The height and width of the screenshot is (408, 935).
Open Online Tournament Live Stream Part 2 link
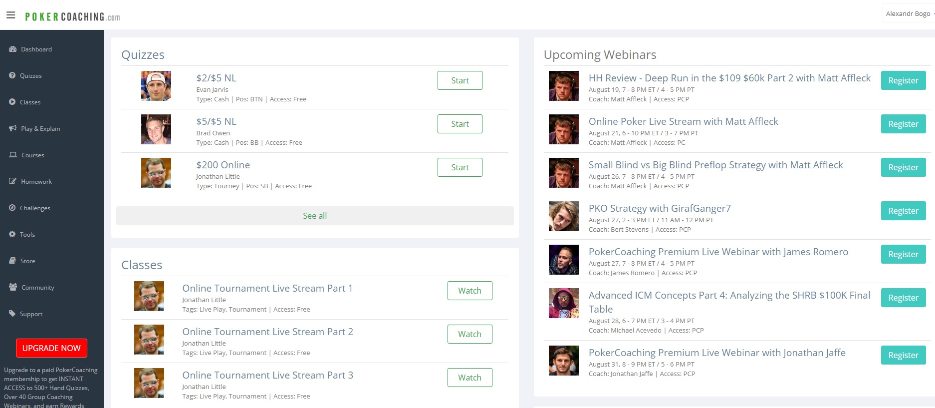267,332
